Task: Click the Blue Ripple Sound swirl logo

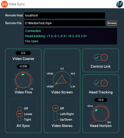Action: [120, 4]
